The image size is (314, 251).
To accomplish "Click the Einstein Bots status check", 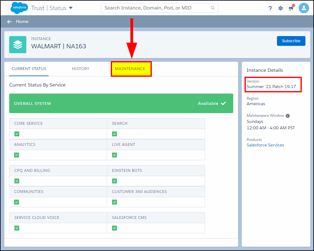I will tap(114, 181).
